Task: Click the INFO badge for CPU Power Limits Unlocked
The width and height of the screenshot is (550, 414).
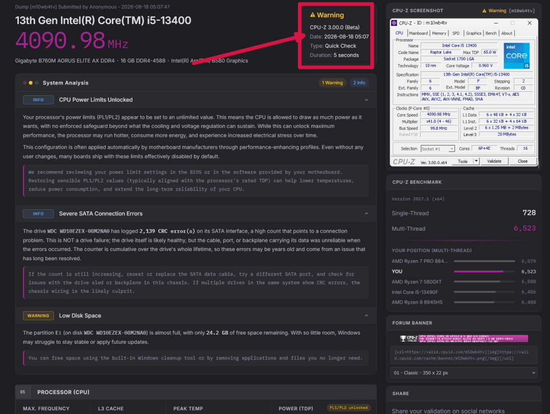Action: point(38,100)
